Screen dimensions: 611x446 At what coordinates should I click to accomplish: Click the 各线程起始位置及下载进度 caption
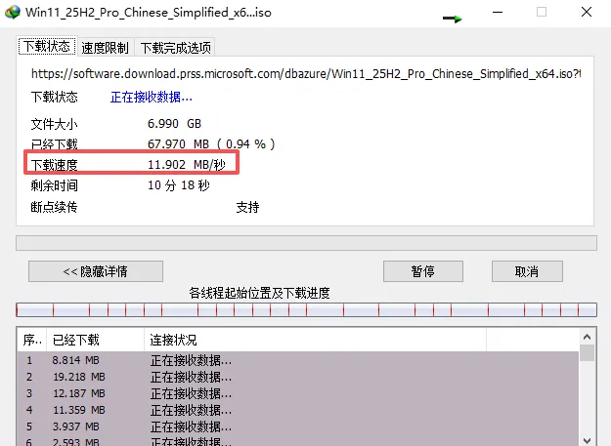coord(259,293)
